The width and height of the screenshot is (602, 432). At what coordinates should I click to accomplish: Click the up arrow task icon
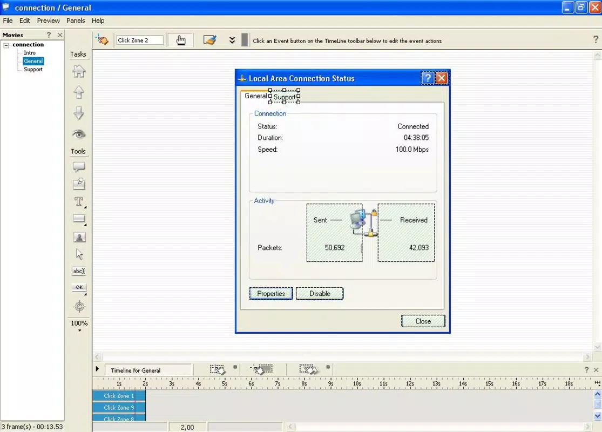click(x=79, y=92)
